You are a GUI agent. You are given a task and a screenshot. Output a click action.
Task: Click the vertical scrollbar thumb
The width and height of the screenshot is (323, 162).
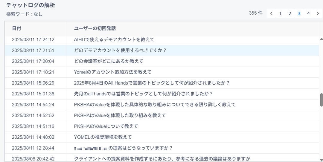(x=322, y=100)
